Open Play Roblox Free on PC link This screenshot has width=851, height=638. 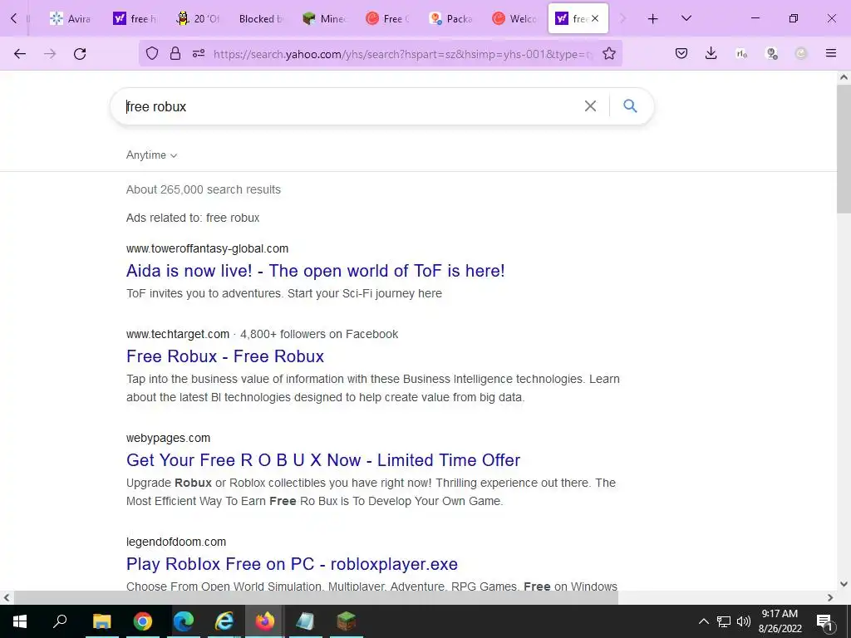click(292, 564)
